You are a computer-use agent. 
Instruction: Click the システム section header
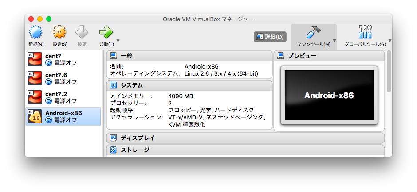point(189,85)
